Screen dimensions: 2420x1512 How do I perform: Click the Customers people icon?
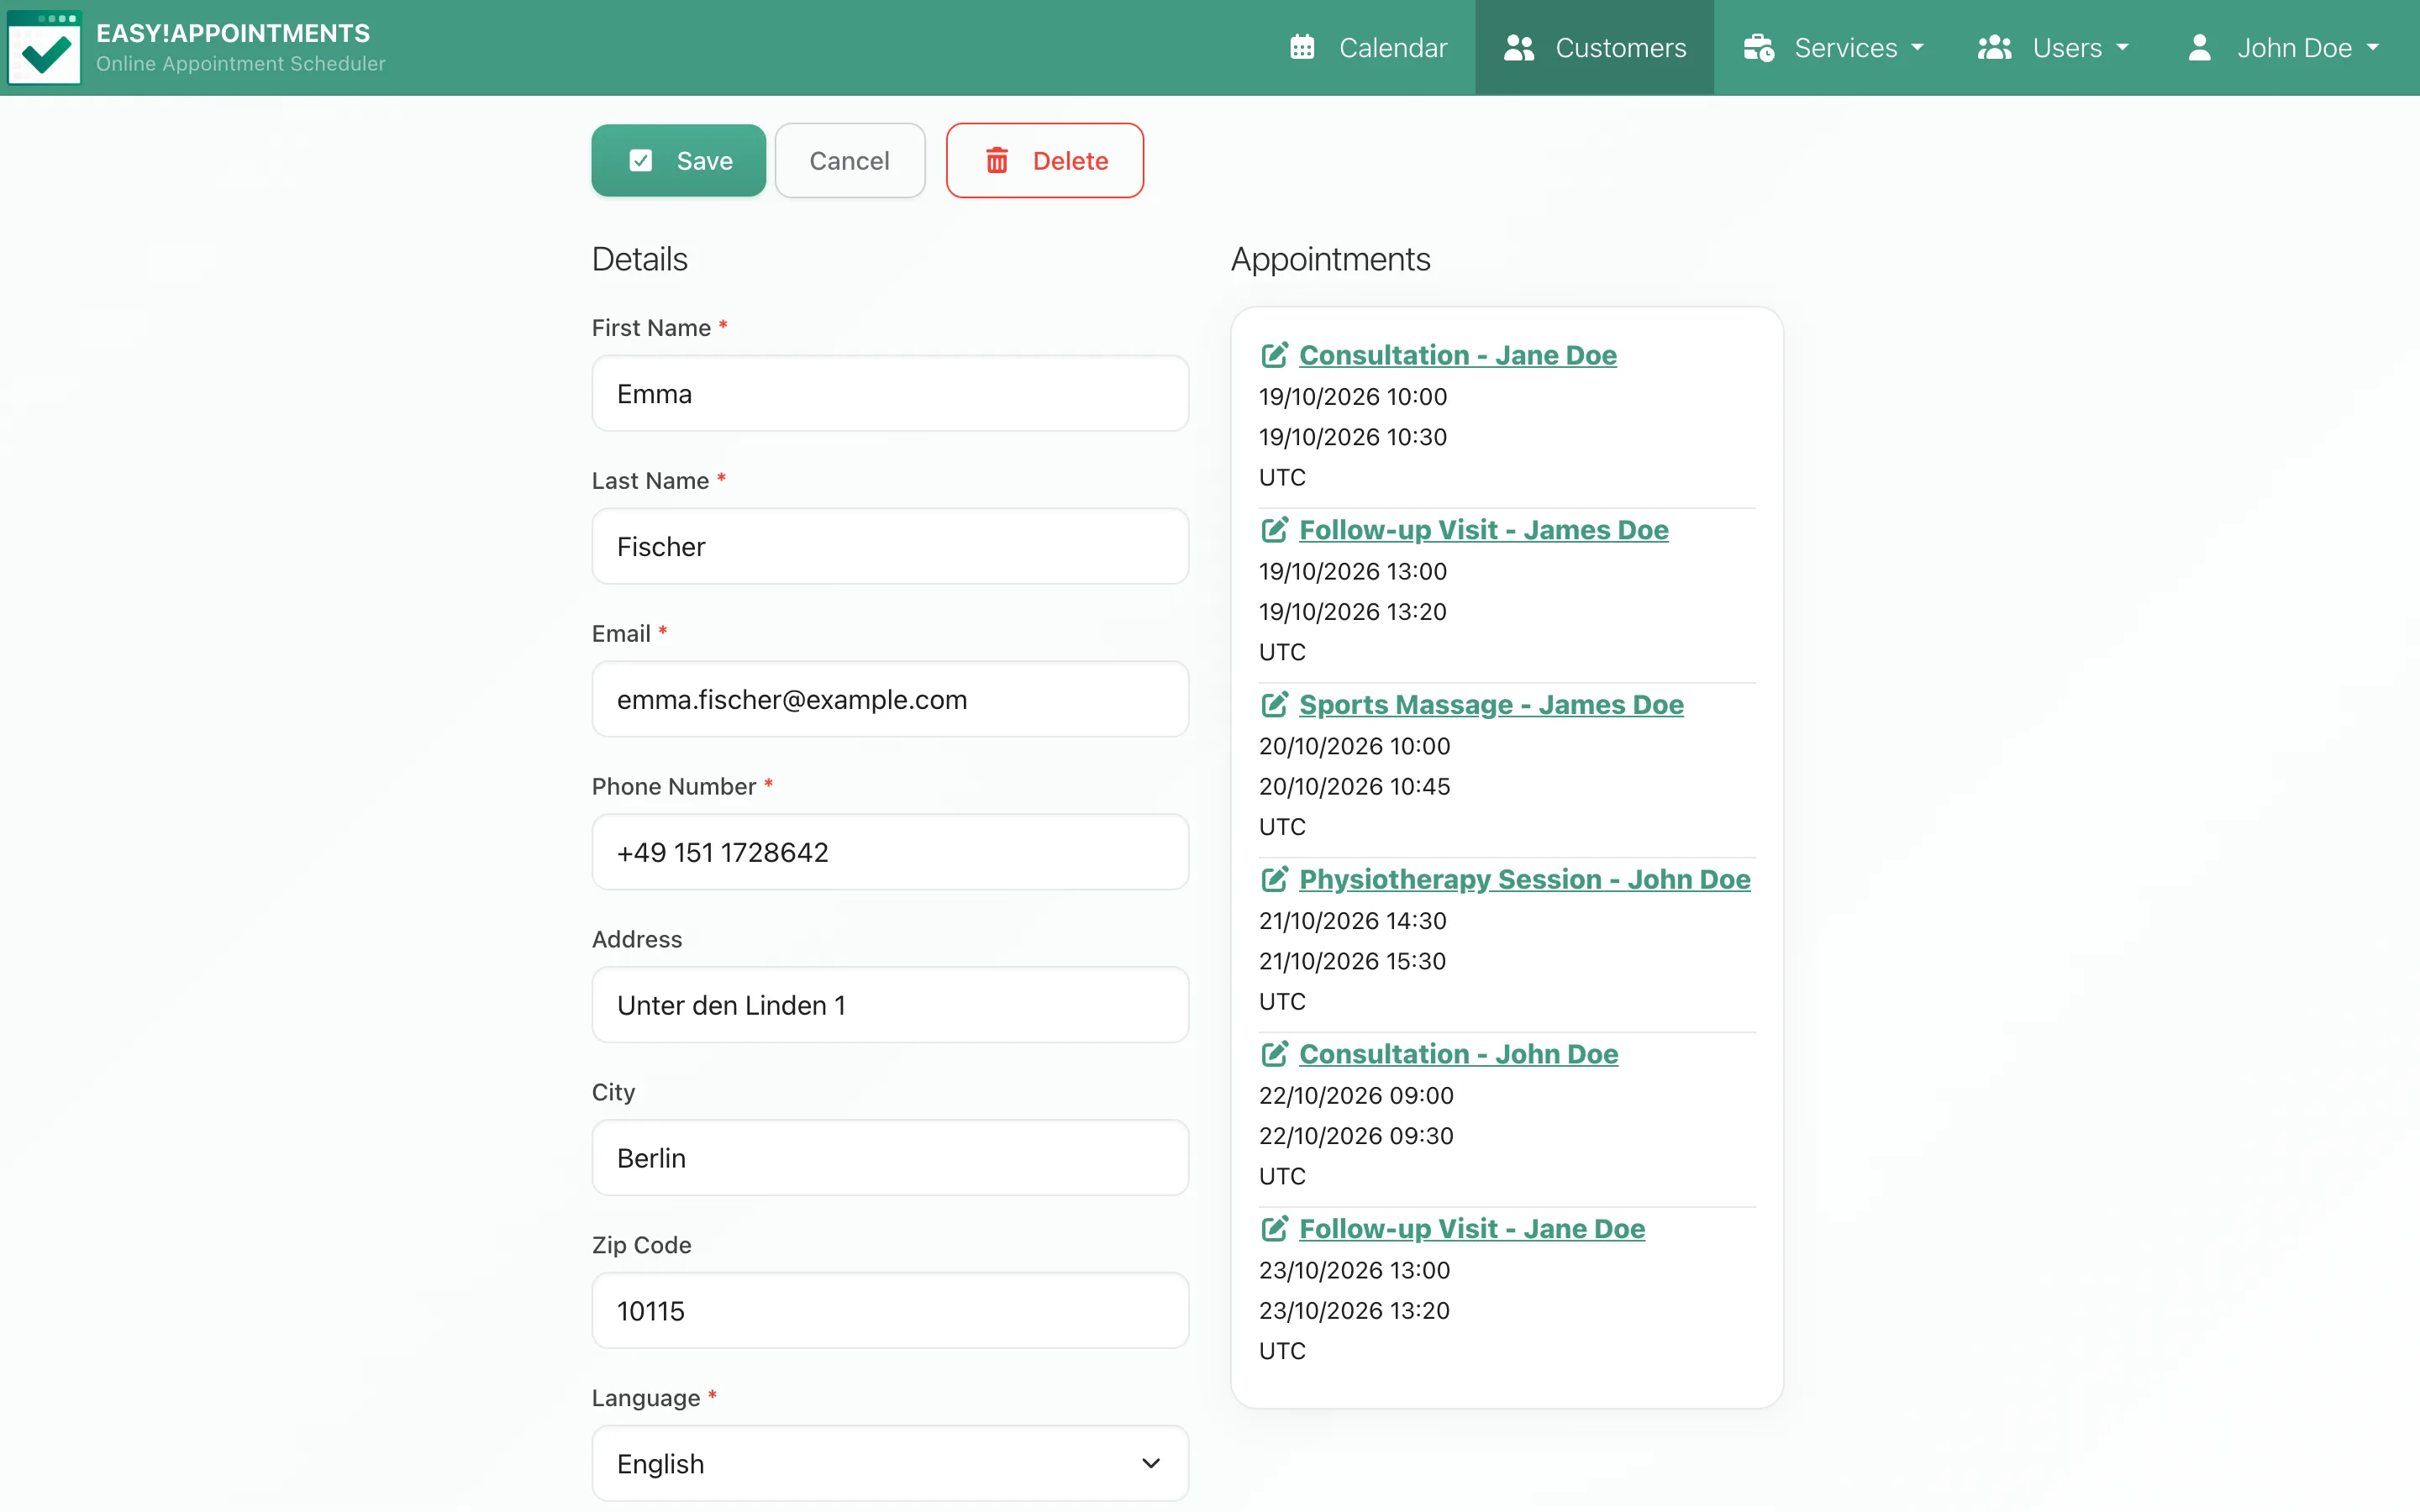pyautogui.click(x=1518, y=47)
